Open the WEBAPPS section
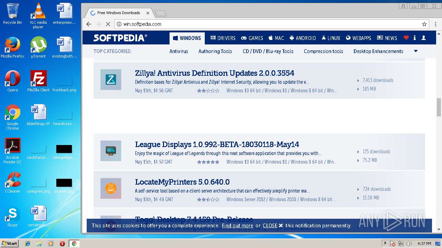This screenshot has width=442, height=248. 358,38
